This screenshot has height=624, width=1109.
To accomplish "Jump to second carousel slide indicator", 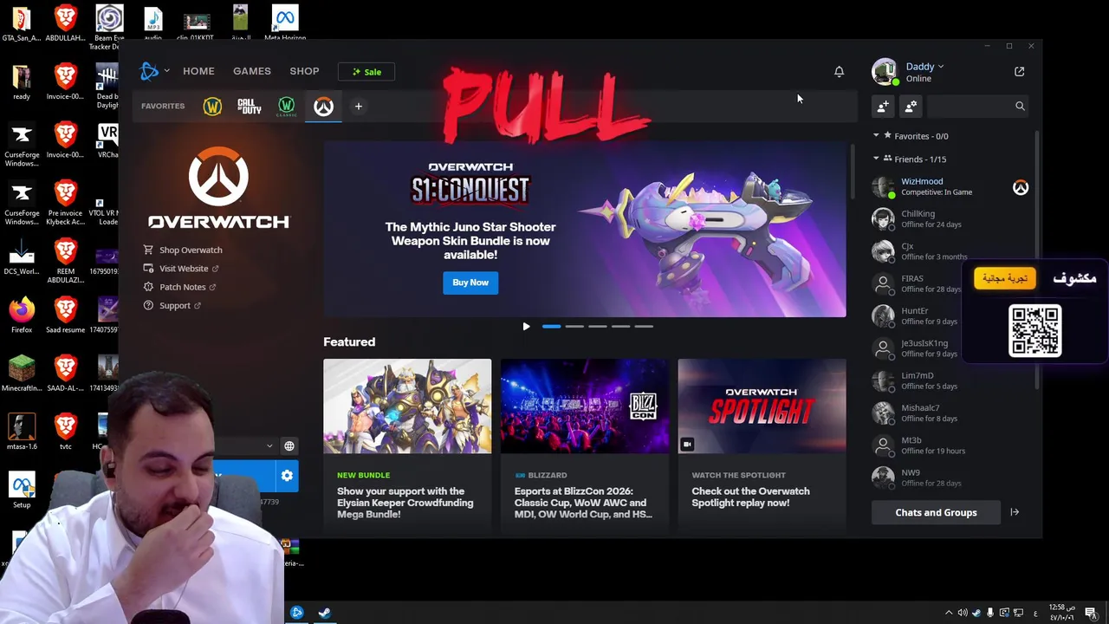I will click(574, 327).
